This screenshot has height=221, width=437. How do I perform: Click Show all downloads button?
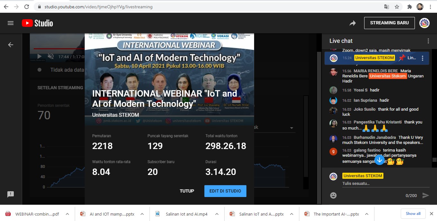(x=413, y=214)
